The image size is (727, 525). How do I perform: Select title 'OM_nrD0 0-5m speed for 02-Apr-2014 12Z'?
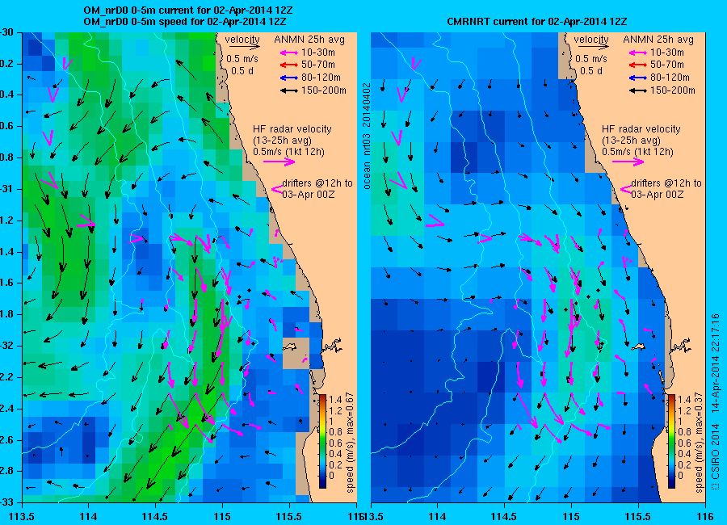(x=184, y=21)
